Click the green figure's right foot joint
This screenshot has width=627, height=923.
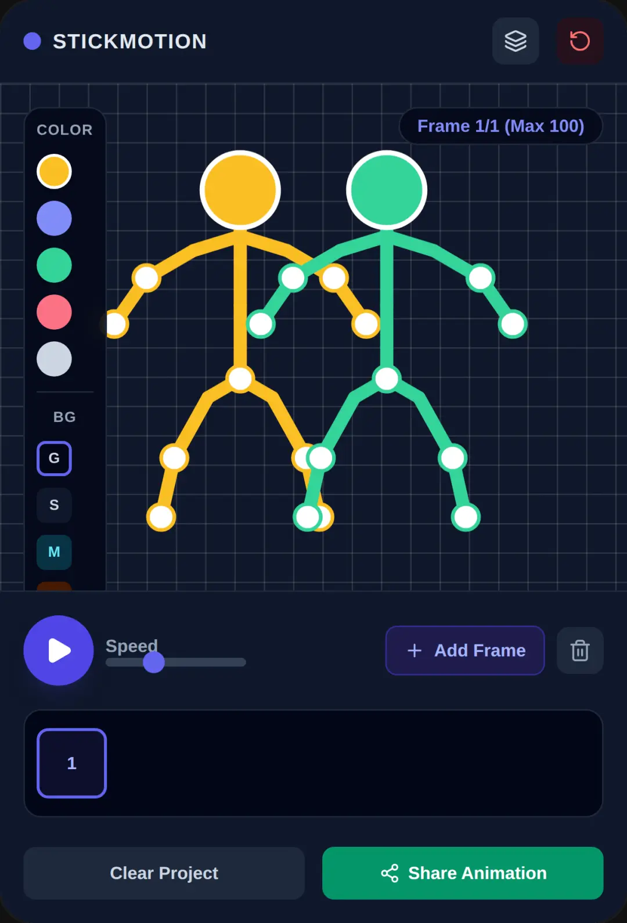point(466,517)
